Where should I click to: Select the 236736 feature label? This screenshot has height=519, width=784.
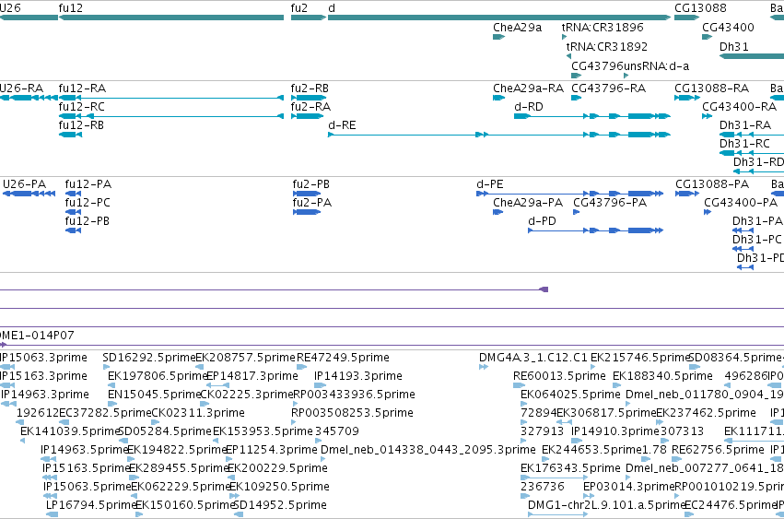[x=542, y=487]
